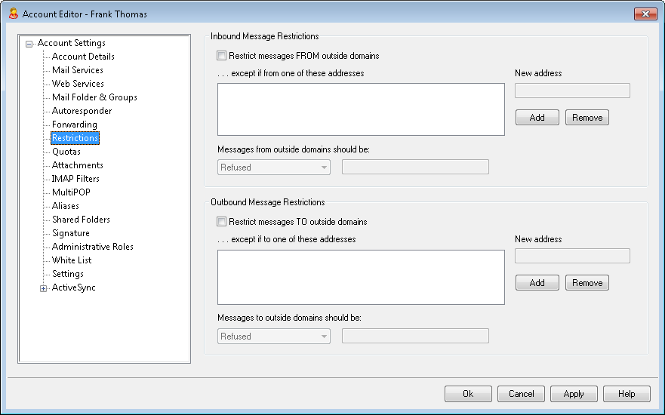665x415 pixels.
Task: Remove the selected outbound exception address
Action: [587, 283]
